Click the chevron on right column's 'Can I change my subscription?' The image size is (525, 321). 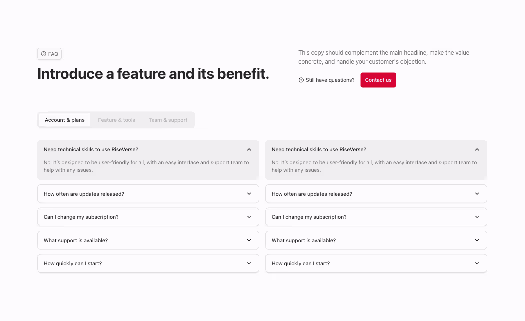[x=477, y=217]
